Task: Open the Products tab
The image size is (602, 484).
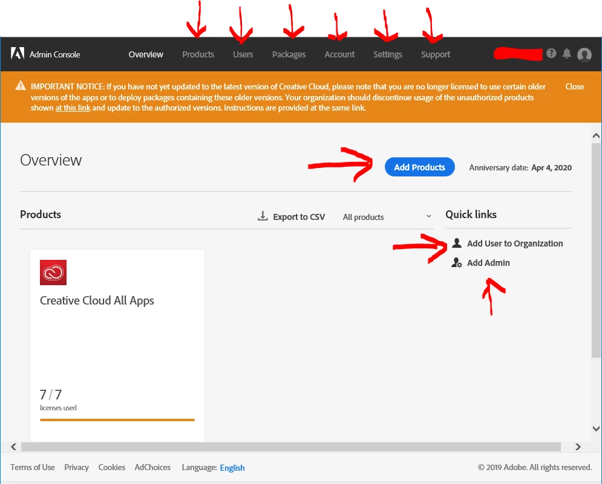Action: click(198, 54)
